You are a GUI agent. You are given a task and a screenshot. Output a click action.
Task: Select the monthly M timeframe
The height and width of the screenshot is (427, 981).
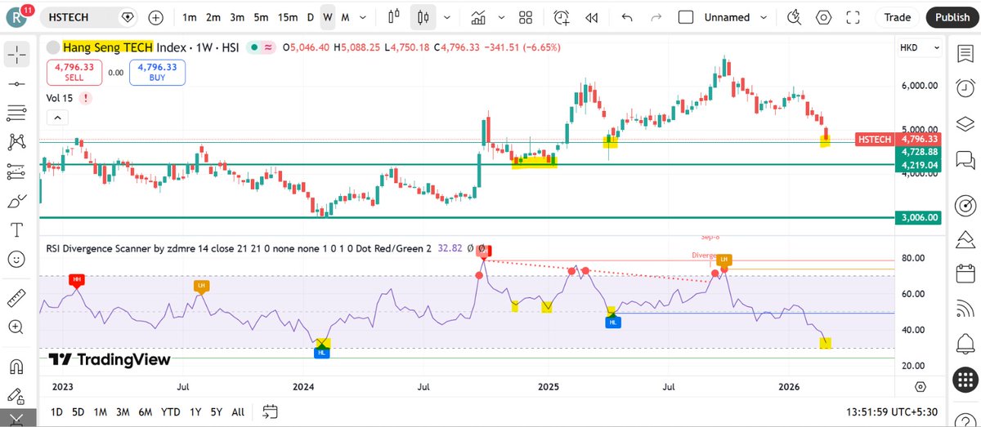(x=345, y=17)
